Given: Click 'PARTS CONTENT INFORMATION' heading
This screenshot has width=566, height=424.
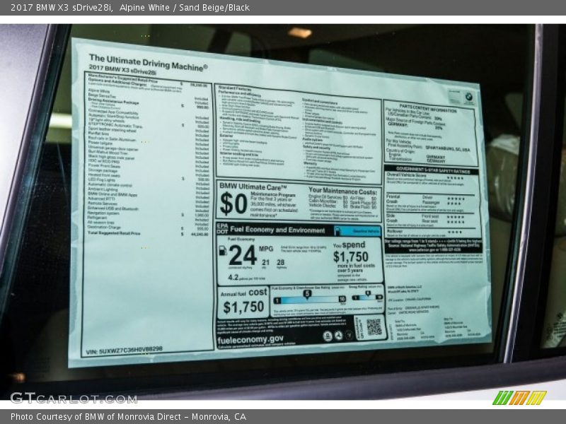Looking at the screenshot, I should 428,109.
